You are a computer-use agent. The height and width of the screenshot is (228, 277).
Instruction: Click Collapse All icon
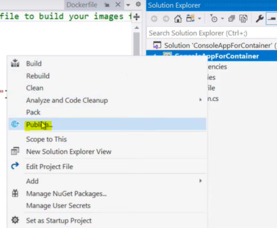click(x=232, y=19)
